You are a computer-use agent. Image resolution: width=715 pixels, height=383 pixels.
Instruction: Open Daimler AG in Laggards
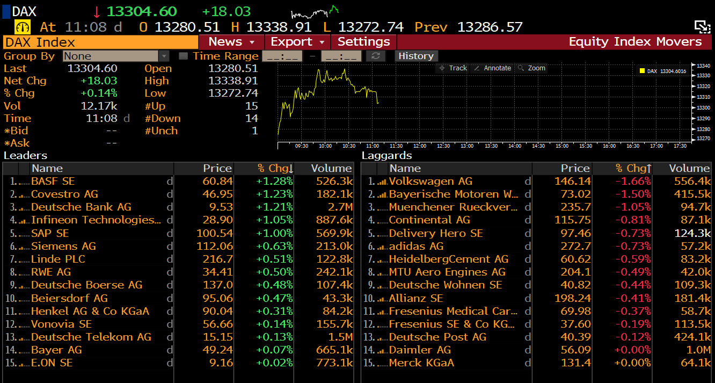point(420,350)
